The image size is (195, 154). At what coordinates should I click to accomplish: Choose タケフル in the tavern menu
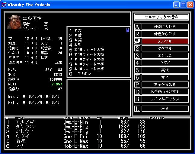point(165,48)
